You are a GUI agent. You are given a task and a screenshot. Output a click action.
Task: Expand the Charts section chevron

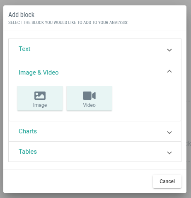tap(169, 133)
